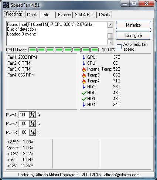Screen dimensions: 157x180
Task: Click the green checkmark beside HD1
Action: [x=84, y=99]
